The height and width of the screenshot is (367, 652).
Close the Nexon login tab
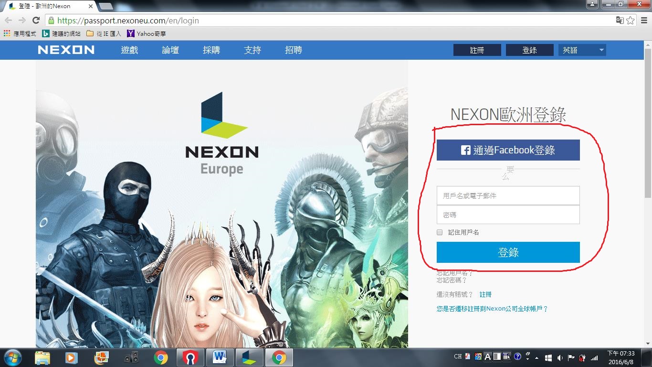coord(91,6)
